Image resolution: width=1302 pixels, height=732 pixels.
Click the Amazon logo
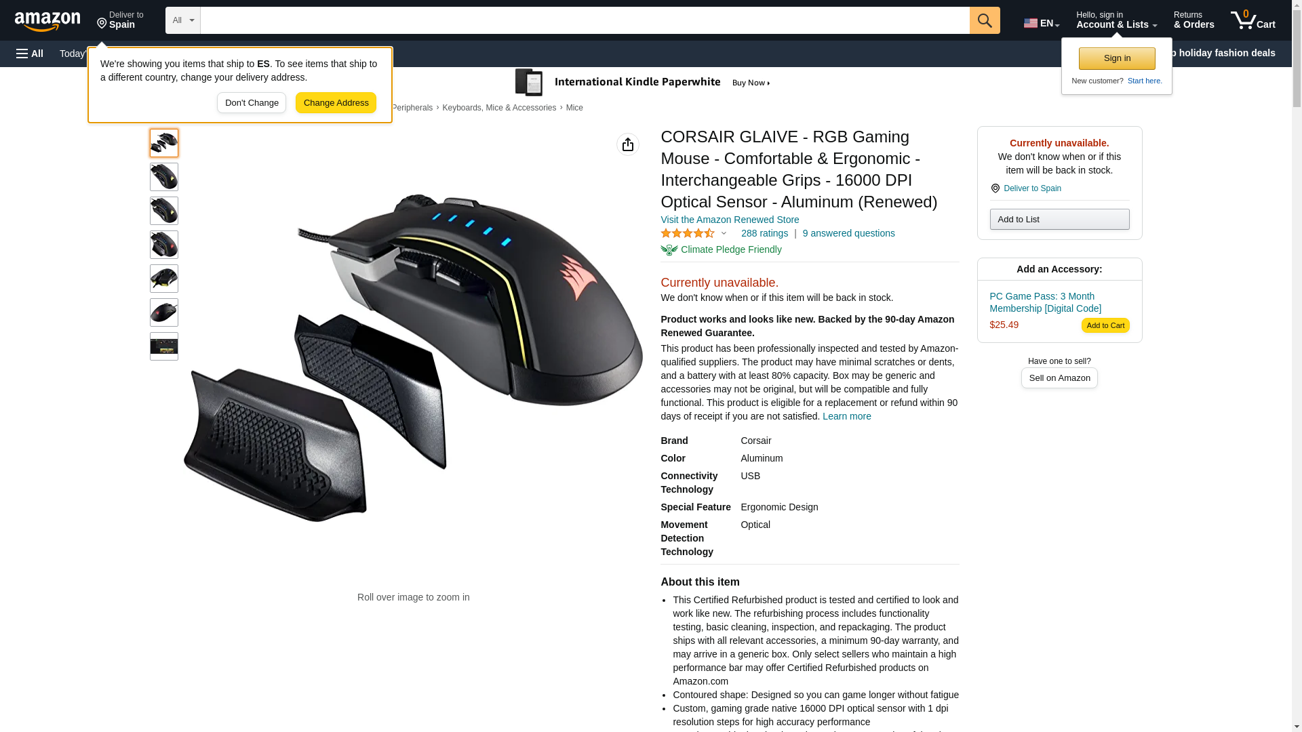47,21
